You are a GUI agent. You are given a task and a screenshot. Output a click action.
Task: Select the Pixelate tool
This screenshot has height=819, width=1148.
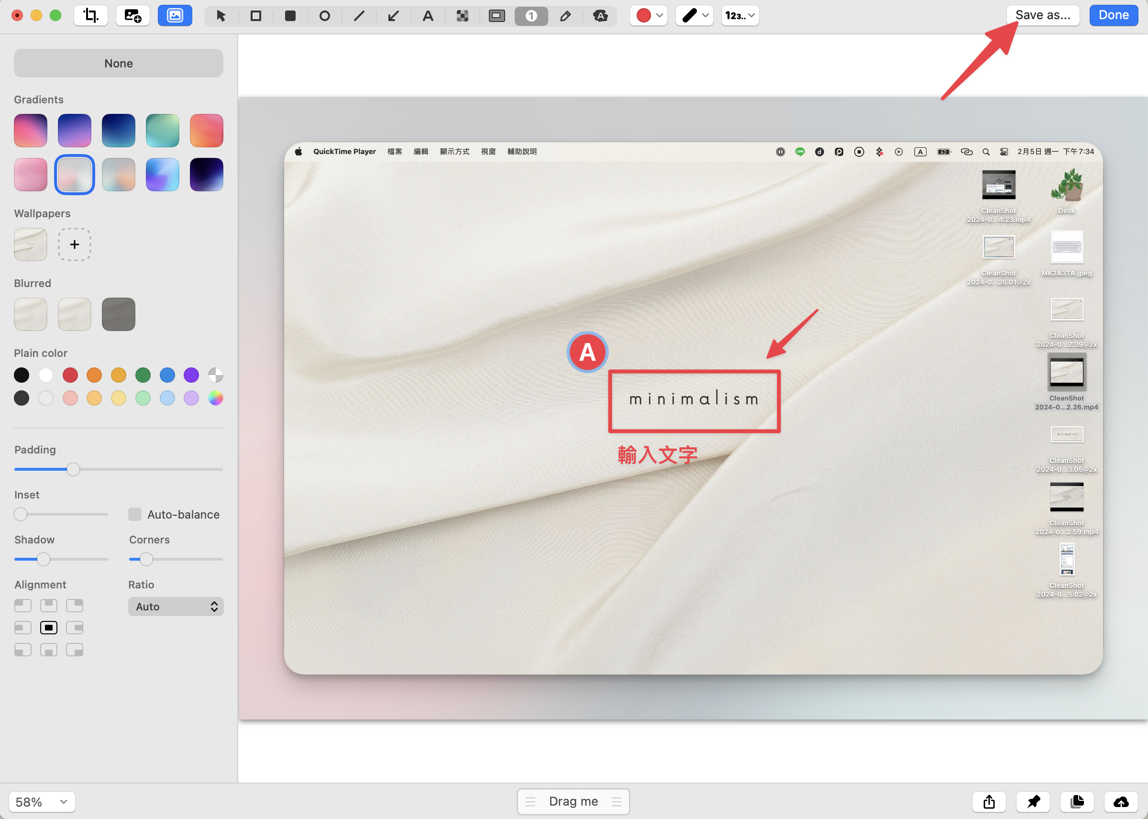[x=462, y=16]
